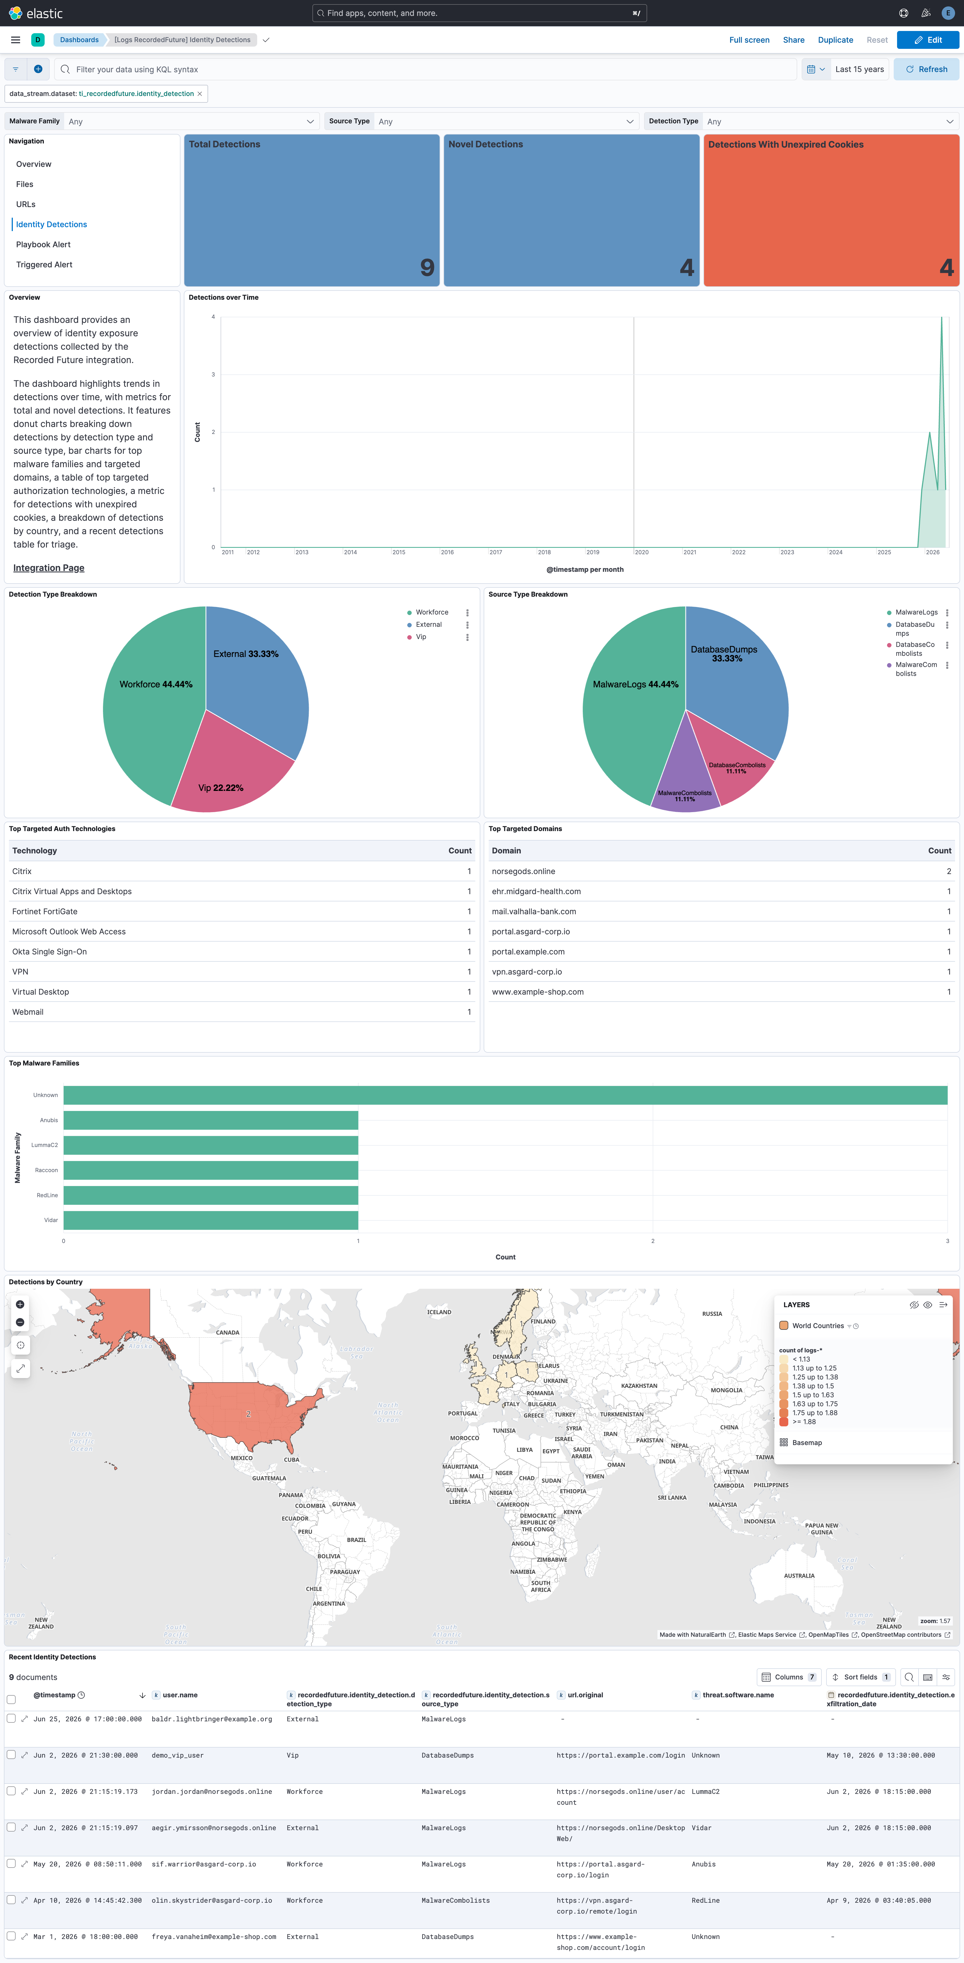Viewport: 964px width, 1963px height.
Task: Open the filter options menu icon
Action: 15,69
